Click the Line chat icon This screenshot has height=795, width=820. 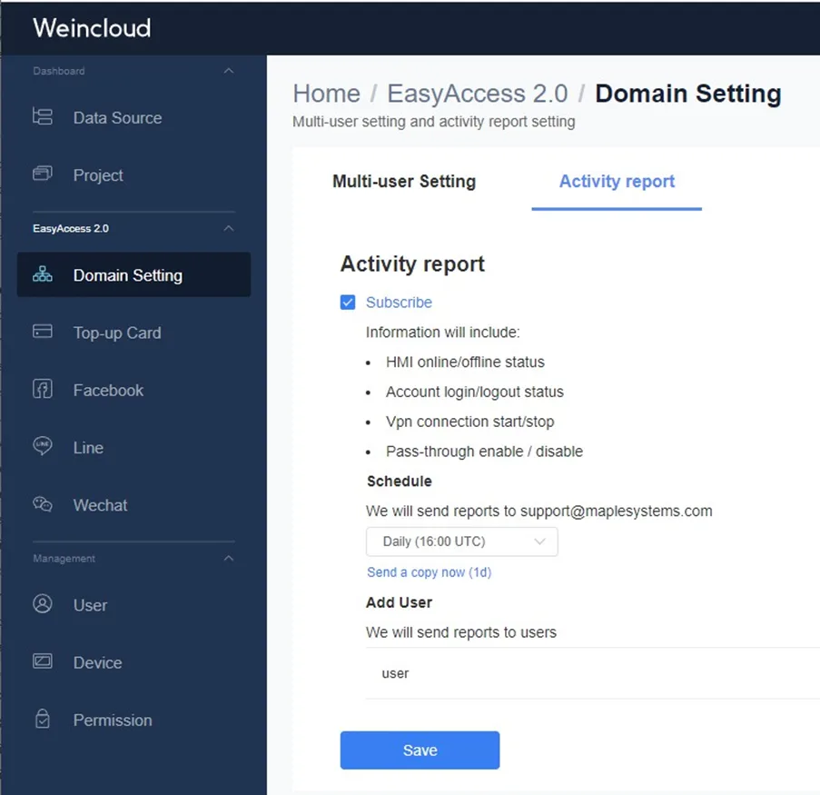(x=43, y=446)
